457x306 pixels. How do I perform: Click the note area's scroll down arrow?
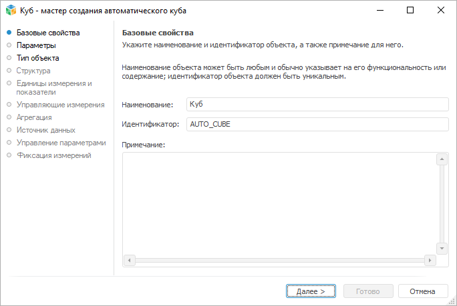(442, 248)
